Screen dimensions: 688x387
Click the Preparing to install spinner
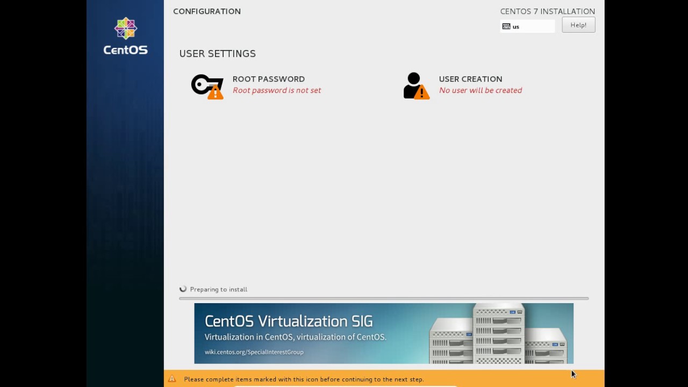(x=183, y=289)
